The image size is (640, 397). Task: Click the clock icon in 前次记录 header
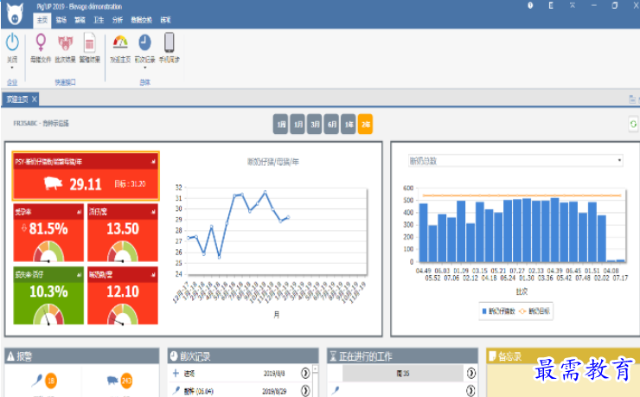tap(174, 356)
